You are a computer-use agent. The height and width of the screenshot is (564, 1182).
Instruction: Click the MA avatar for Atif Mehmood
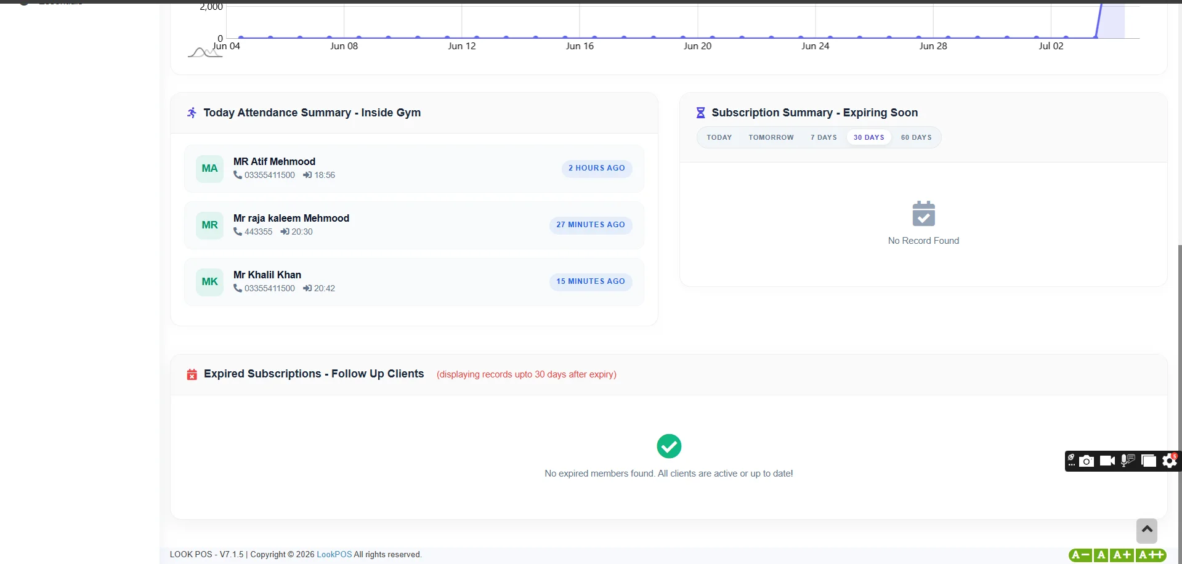[209, 169]
